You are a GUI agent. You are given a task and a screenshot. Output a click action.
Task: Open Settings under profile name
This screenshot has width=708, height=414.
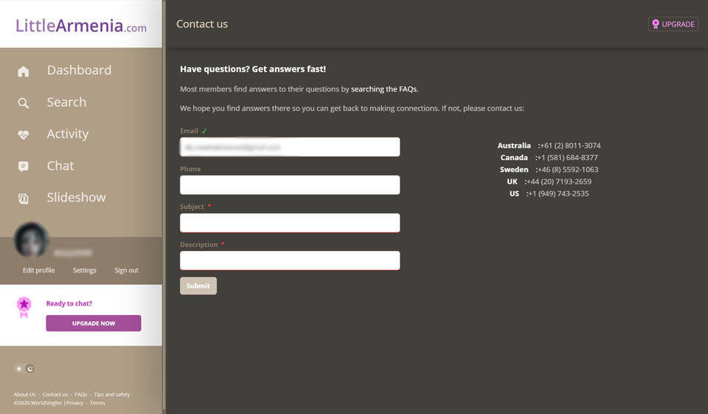[84, 270]
